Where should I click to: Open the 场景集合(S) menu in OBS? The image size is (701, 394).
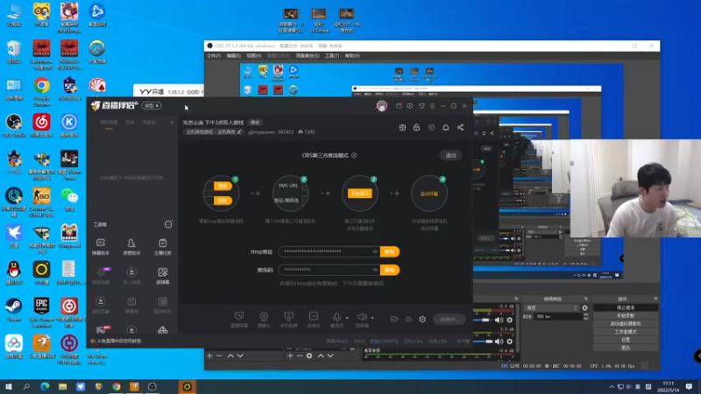click(x=308, y=56)
